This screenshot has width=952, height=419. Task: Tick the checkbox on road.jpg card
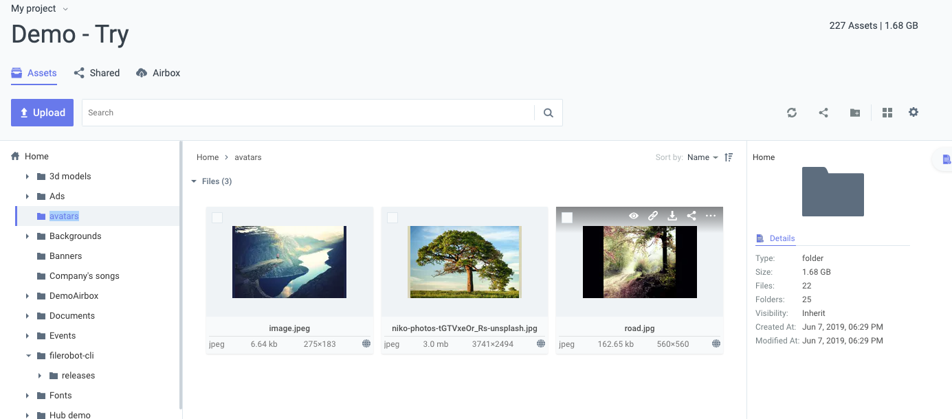tap(567, 218)
